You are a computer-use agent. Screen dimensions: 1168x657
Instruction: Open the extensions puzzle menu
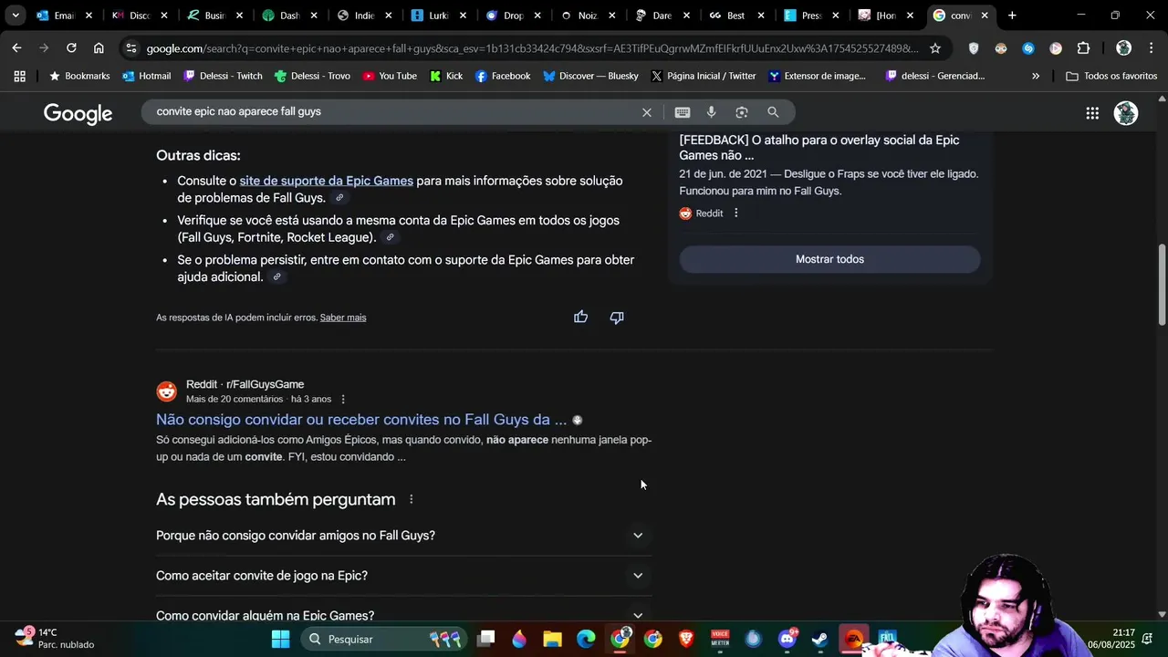pyautogui.click(x=1083, y=47)
